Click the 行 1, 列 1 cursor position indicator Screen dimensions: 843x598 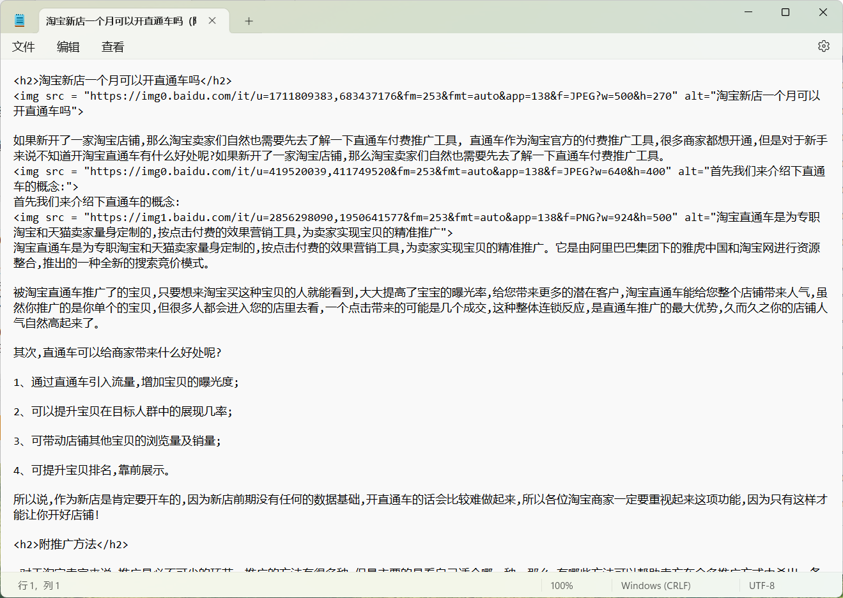coord(39,585)
